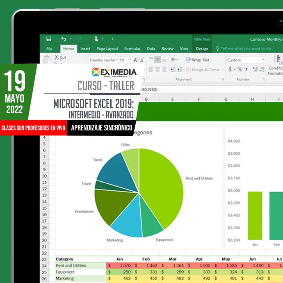Click the Align Left icon
The image size is (283, 283).
[x=151, y=69]
